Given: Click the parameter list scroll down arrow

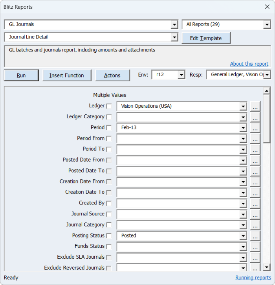Looking at the screenshot, I should click(266, 267).
